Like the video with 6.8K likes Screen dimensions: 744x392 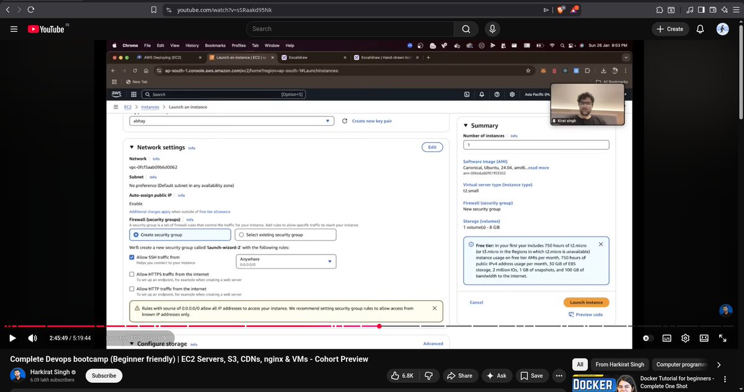[x=403, y=375]
